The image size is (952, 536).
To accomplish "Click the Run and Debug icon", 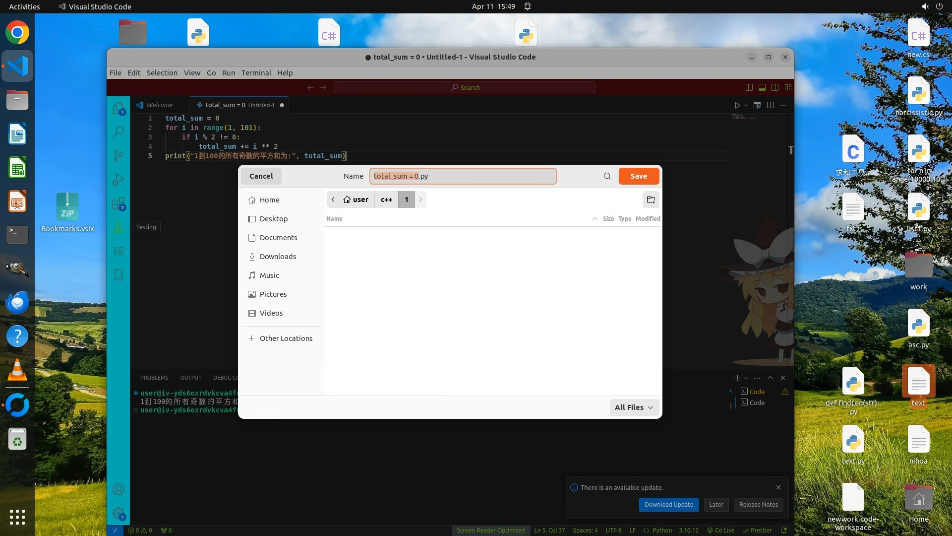I will click(x=118, y=180).
